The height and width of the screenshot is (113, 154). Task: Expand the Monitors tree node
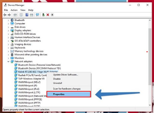[x=8, y=58]
